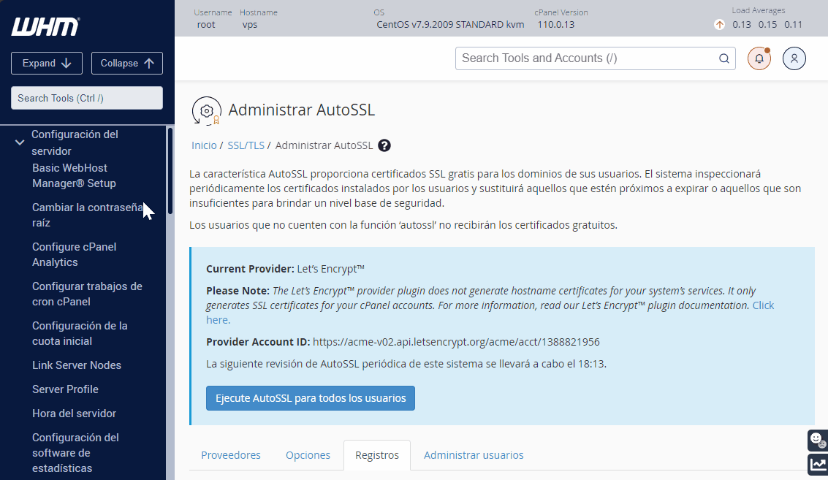The image size is (828, 480).
Task: Open the analytics chart icon
Action: pos(818,465)
